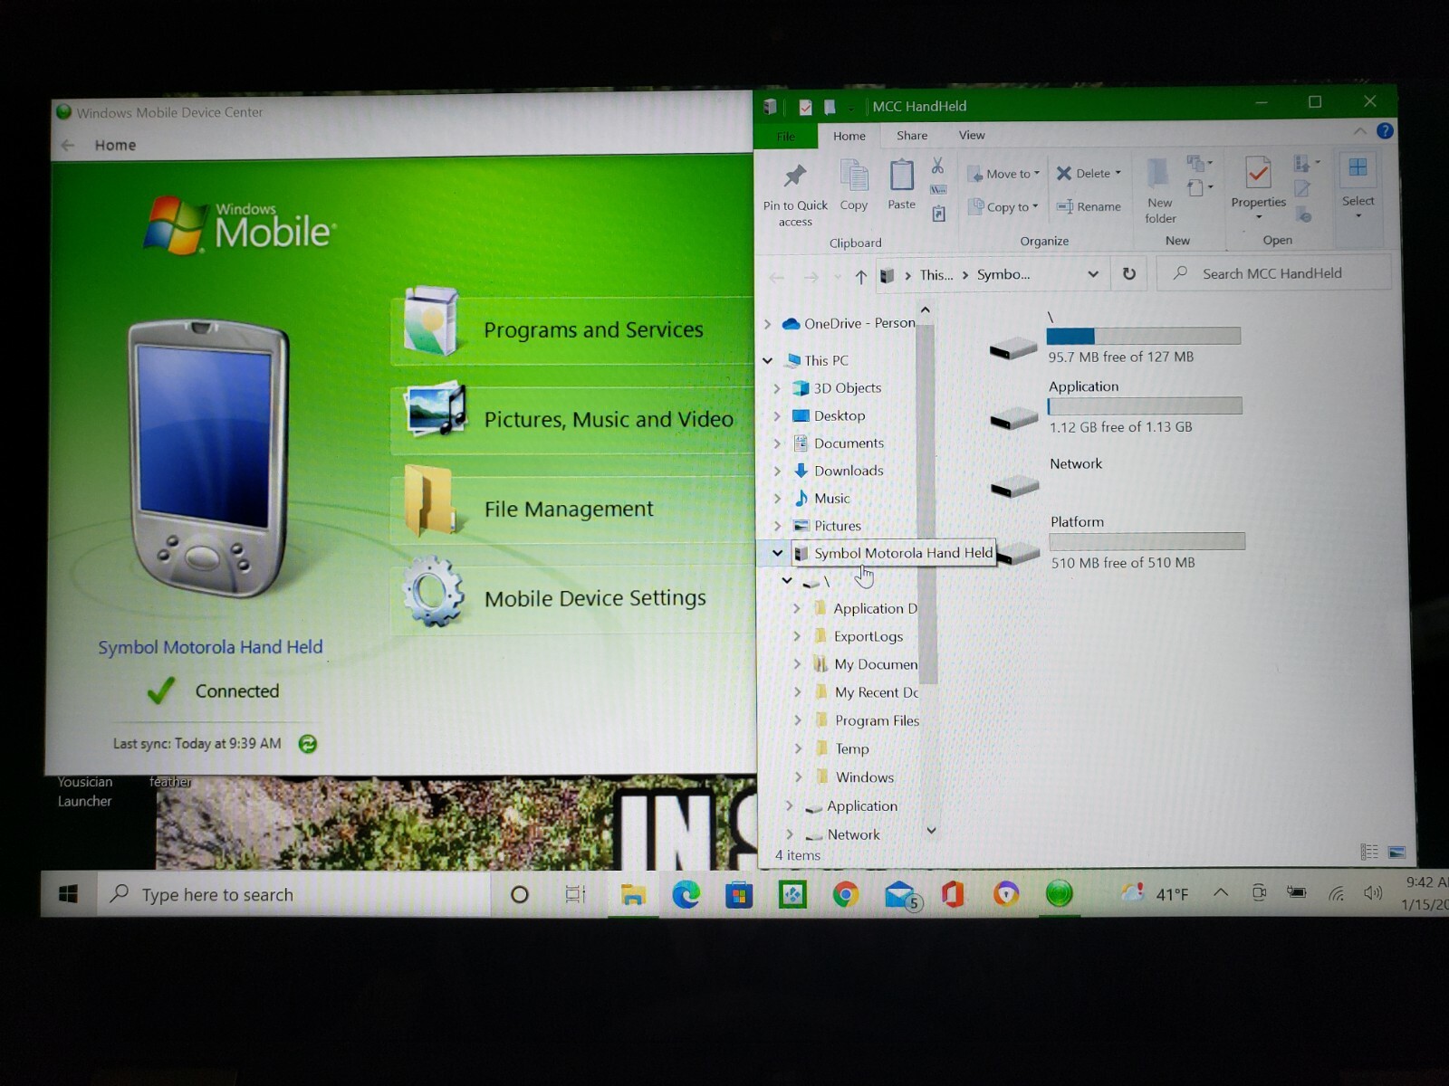The image size is (1449, 1086).
Task: Open Google Chrome from taskbar
Action: click(x=846, y=895)
